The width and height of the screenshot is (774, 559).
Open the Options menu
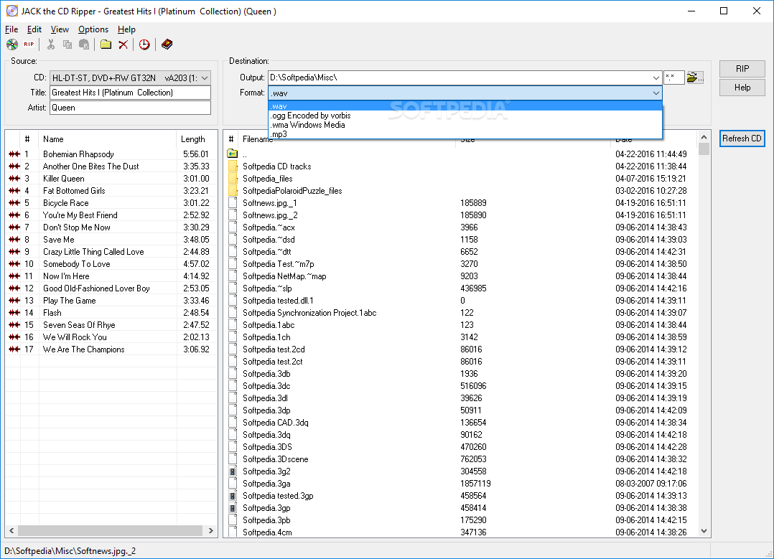93,29
